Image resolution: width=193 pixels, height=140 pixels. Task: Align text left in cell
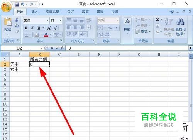(69, 27)
